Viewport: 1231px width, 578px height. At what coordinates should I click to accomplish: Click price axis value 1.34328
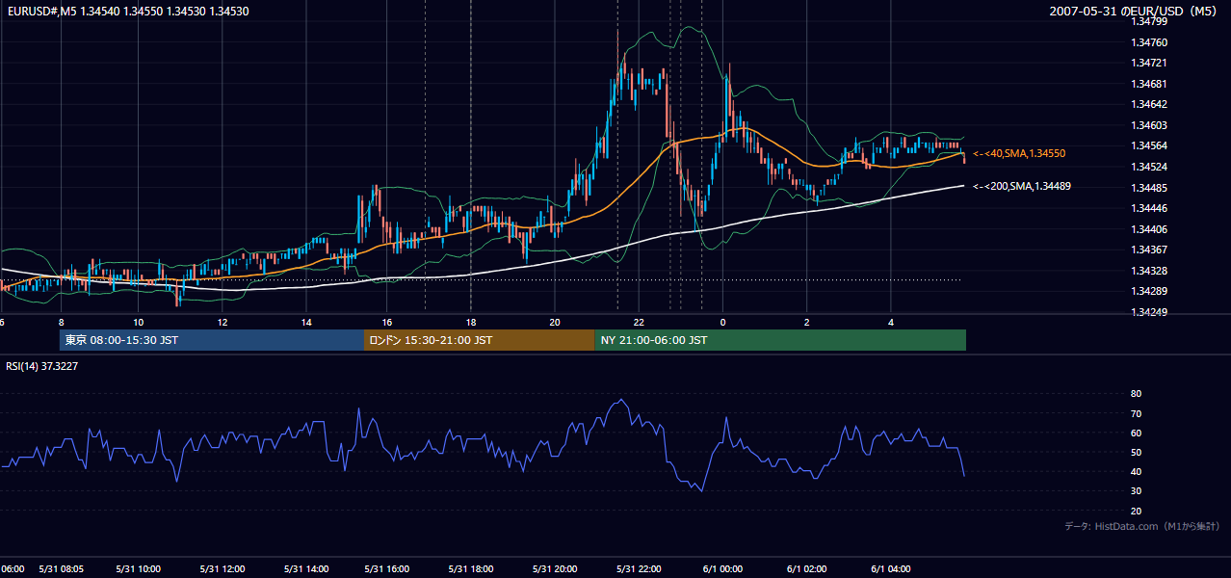[x=1147, y=271]
